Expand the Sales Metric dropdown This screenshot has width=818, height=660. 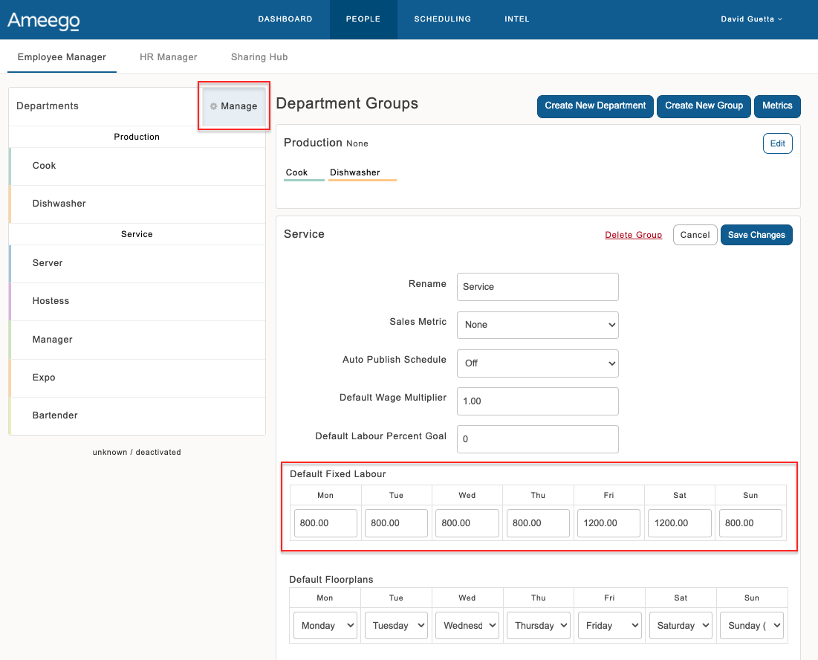[x=537, y=325]
